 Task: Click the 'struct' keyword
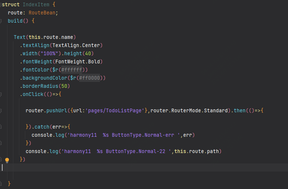11,4
